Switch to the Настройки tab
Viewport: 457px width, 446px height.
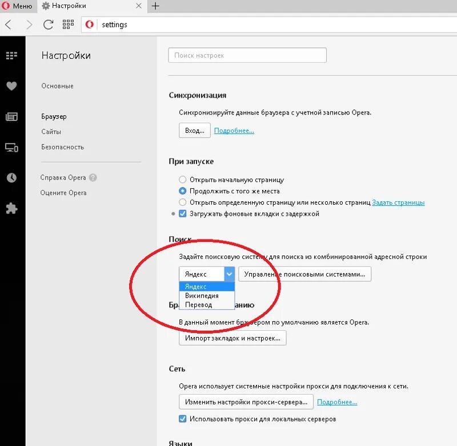tap(92, 6)
